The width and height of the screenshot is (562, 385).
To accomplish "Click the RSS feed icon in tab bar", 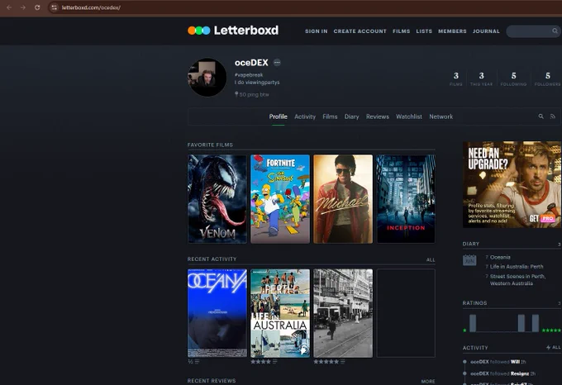I will point(553,116).
